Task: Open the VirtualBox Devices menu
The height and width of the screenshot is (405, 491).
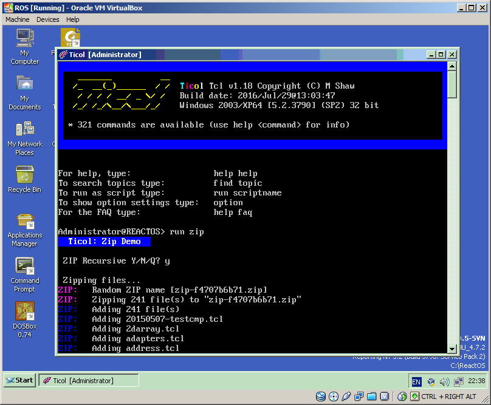Action: (47, 19)
